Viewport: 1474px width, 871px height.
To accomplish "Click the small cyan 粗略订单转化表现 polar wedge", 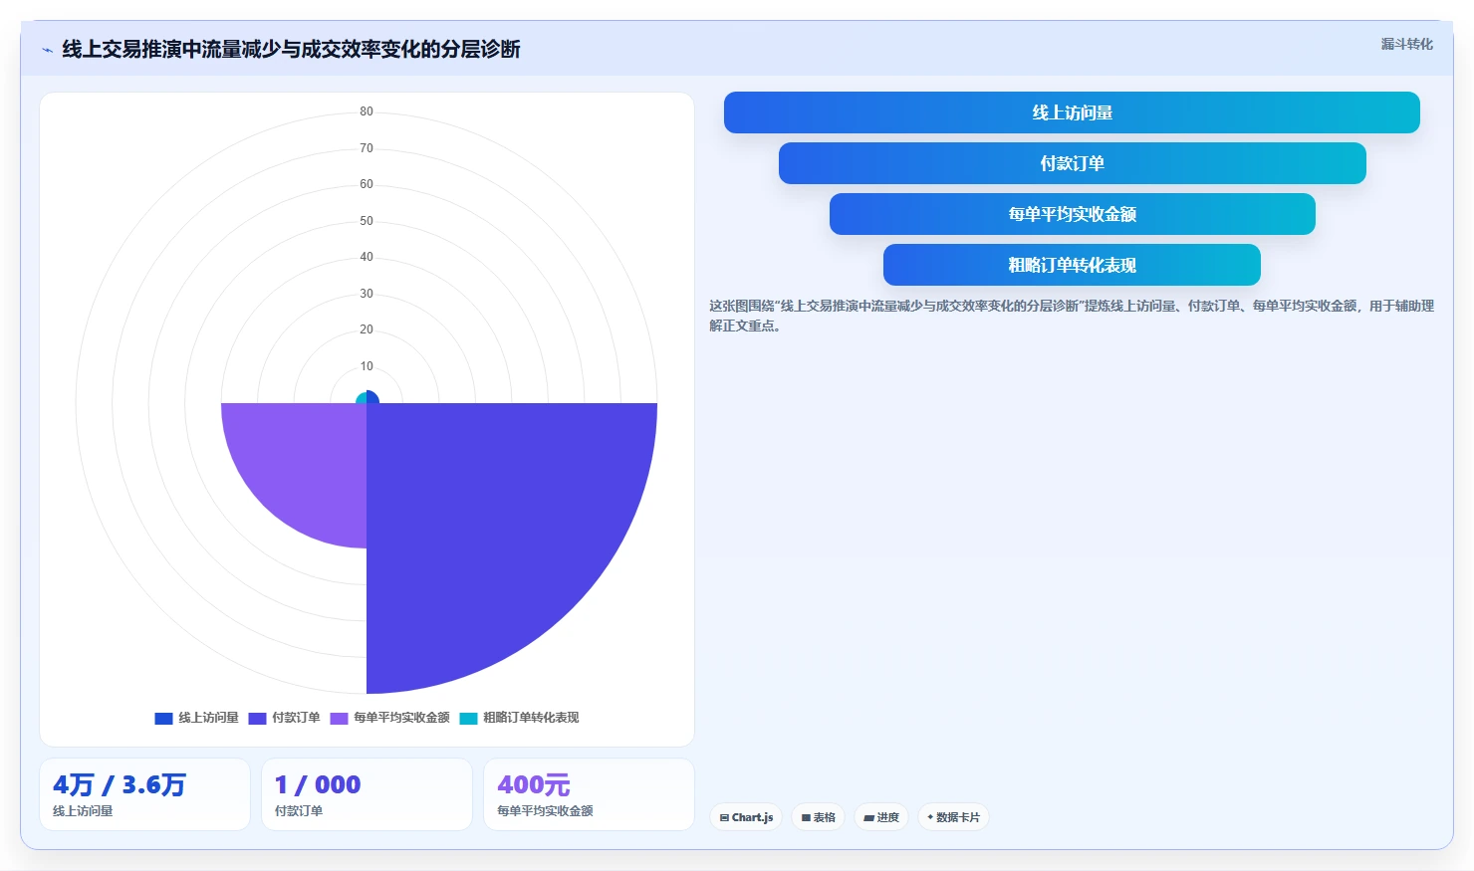I will pyautogui.click(x=363, y=398).
